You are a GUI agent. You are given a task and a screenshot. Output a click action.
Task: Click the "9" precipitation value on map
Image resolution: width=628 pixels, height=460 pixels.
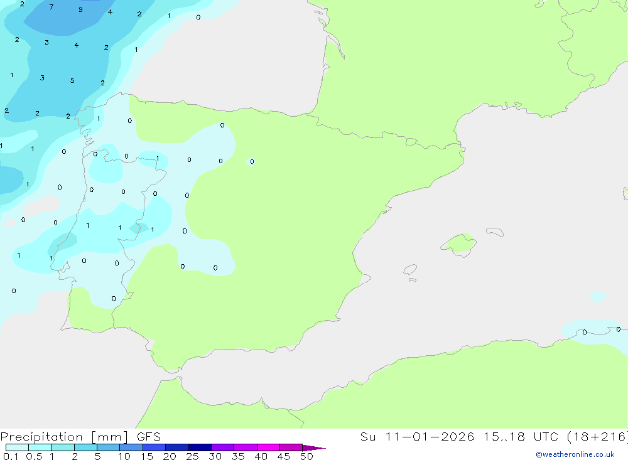pos(81,9)
